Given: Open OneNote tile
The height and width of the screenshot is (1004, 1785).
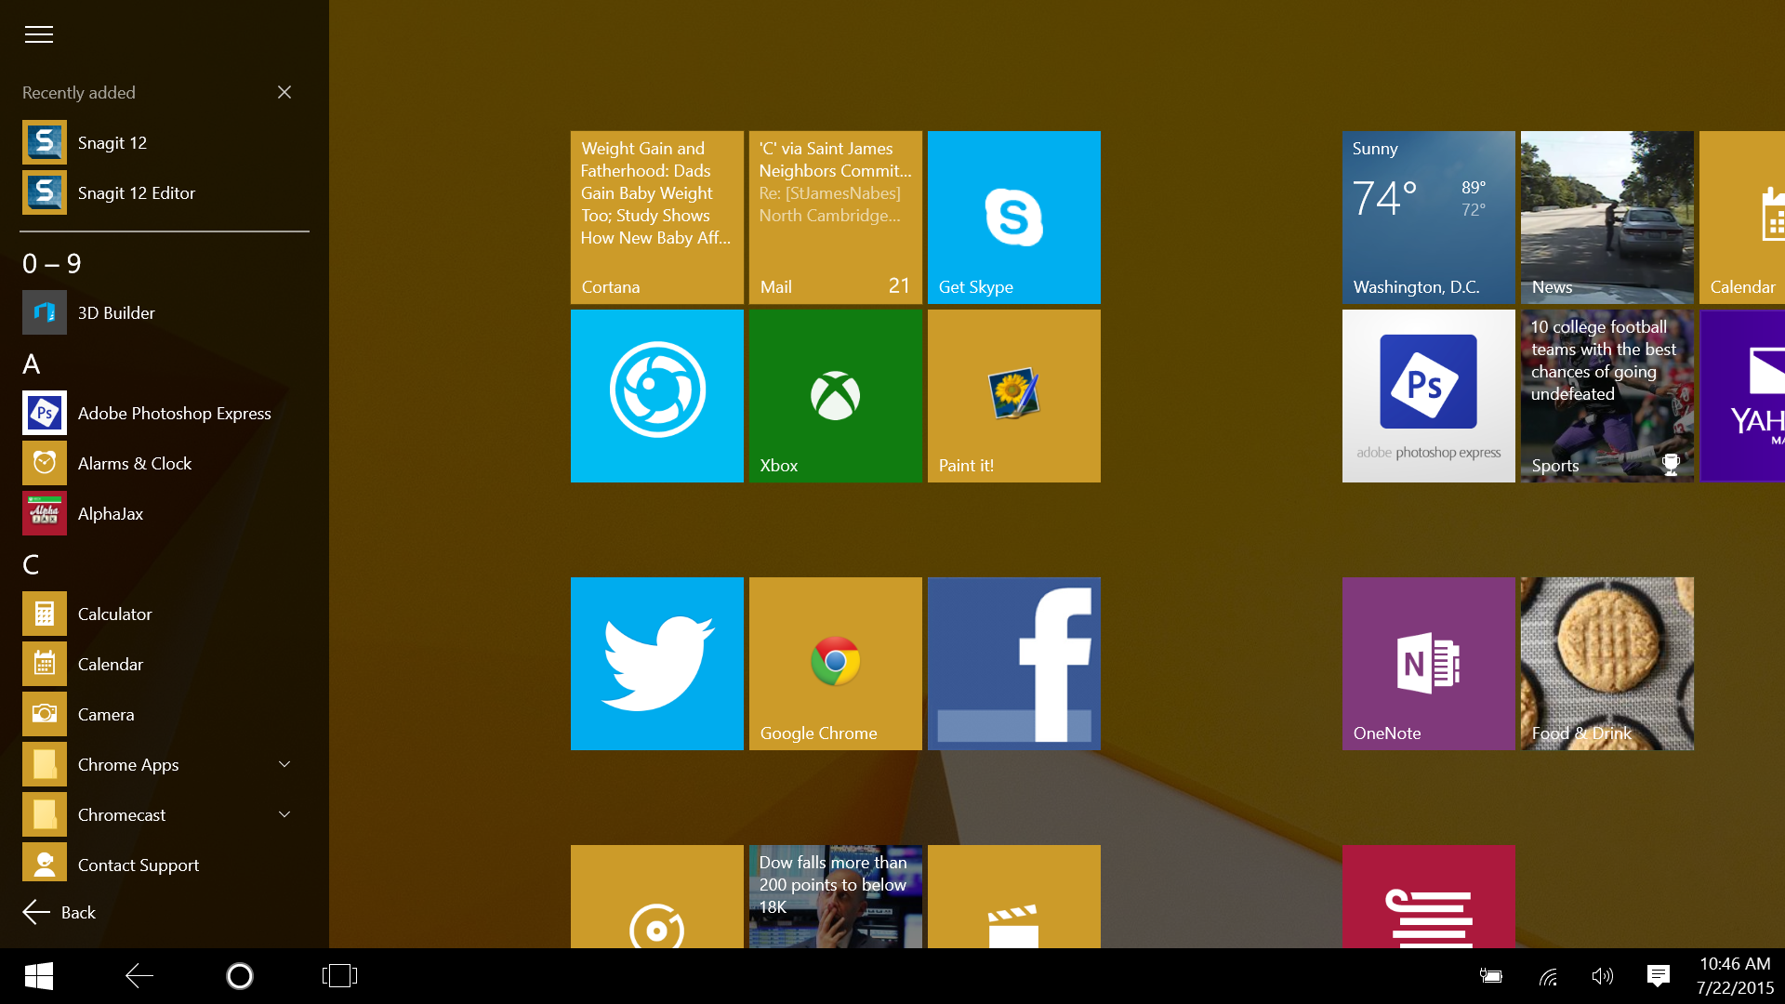Looking at the screenshot, I should click(x=1427, y=663).
